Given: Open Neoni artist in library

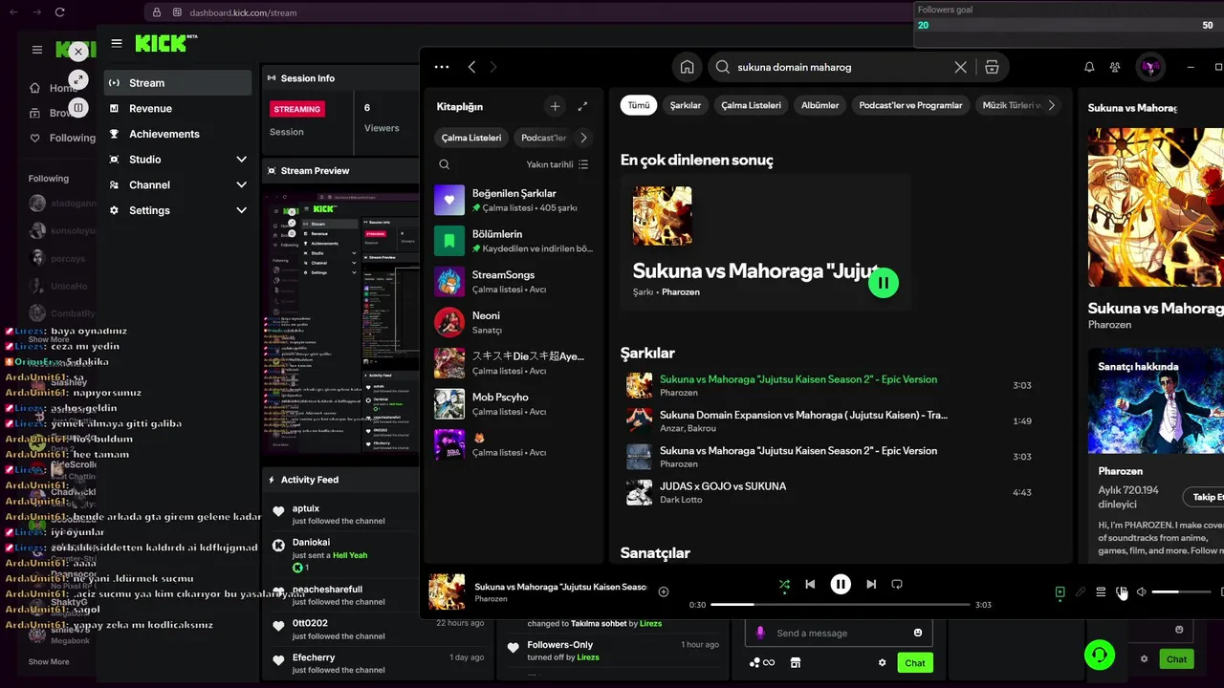Looking at the screenshot, I should [x=514, y=322].
